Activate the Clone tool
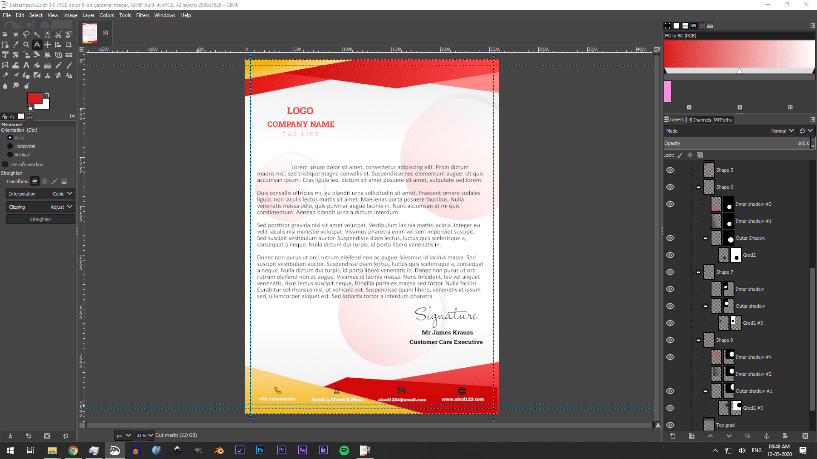This screenshot has width=817, height=459. tap(48, 75)
